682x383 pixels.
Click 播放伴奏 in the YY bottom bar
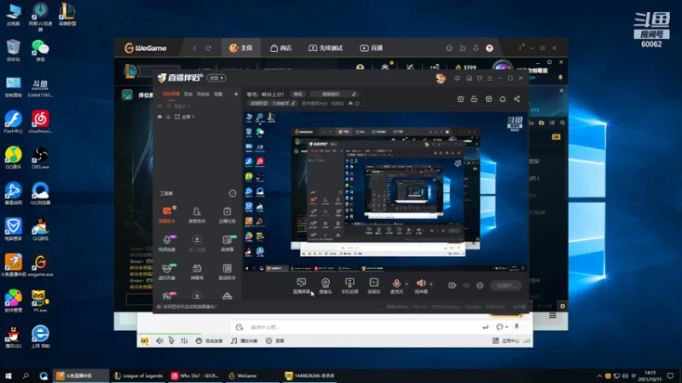244,341
